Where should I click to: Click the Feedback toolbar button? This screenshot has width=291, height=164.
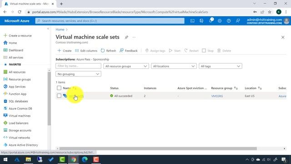pyautogui.click(x=128, y=51)
